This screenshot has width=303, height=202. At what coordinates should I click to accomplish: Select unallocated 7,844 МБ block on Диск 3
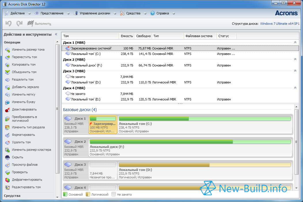[x=103, y=171]
